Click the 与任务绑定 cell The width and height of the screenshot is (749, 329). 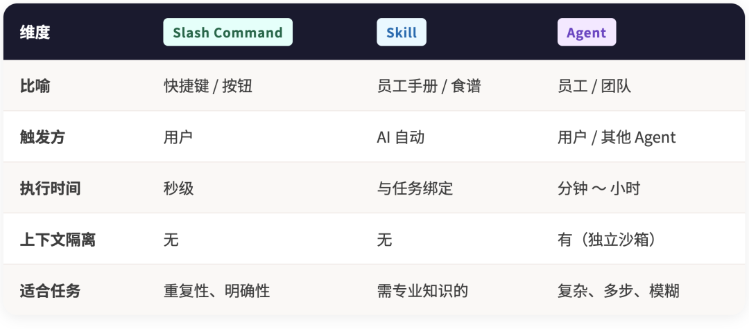tap(415, 188)
